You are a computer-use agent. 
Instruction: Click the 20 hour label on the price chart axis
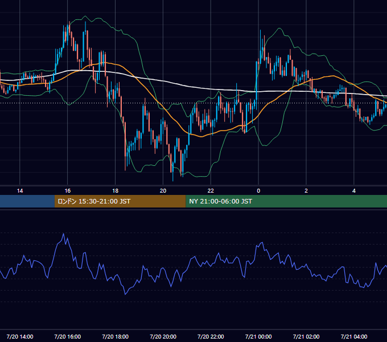pos(163,191)
